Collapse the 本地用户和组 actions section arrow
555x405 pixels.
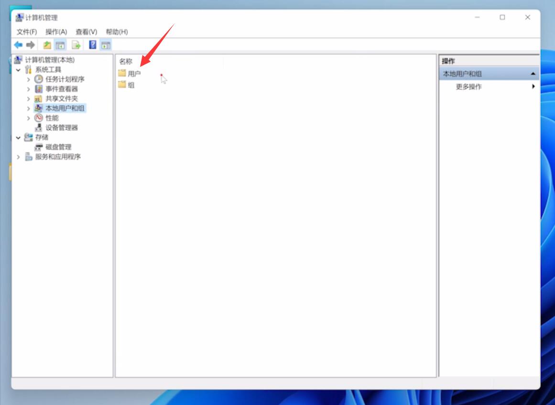[x=533, y=74]
